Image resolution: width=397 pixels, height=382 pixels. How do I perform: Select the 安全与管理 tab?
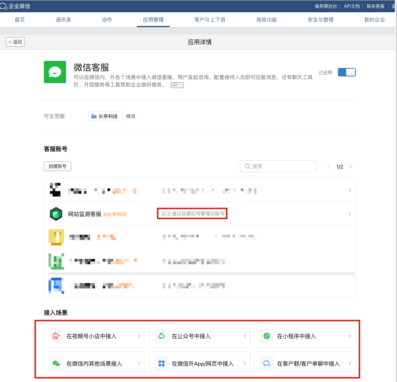[x=320, y=20]
